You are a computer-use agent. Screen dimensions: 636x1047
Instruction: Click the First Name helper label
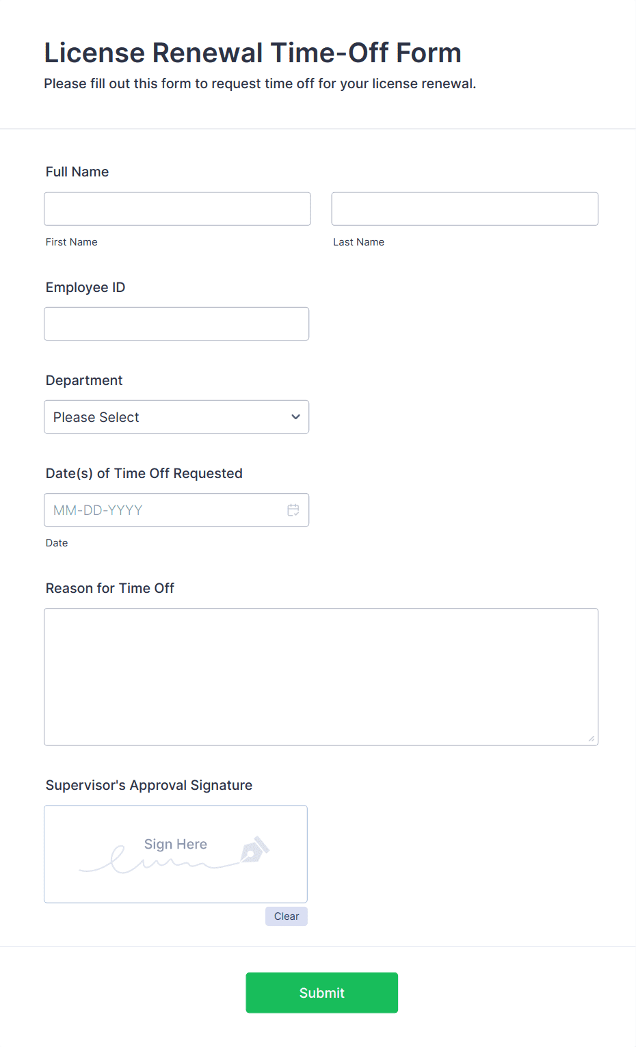[71, 241]
